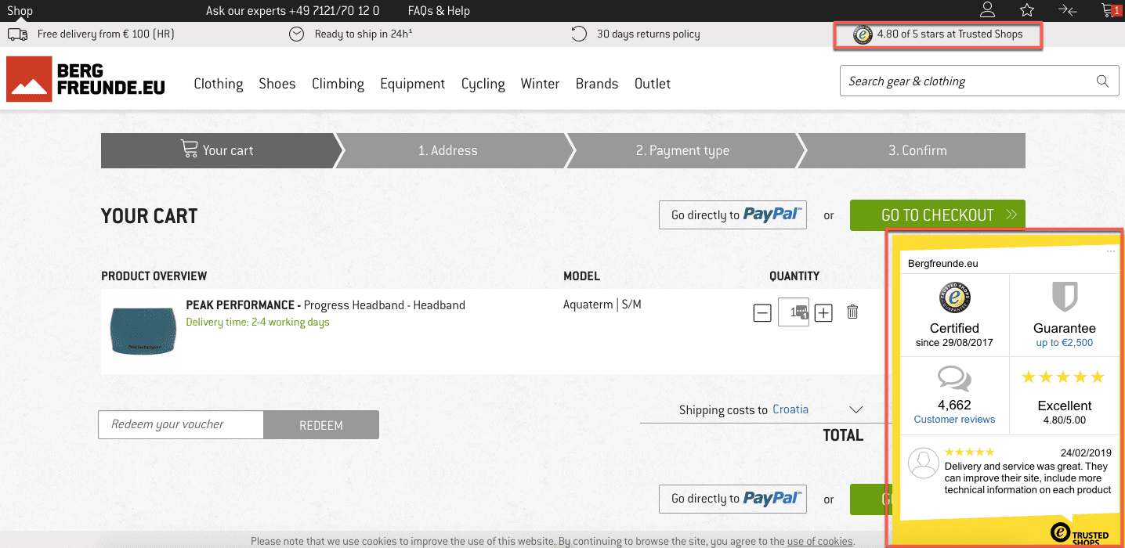Expand the Shop menu arrow top left
Screen dimensions: 1125x548
(20, 20)
